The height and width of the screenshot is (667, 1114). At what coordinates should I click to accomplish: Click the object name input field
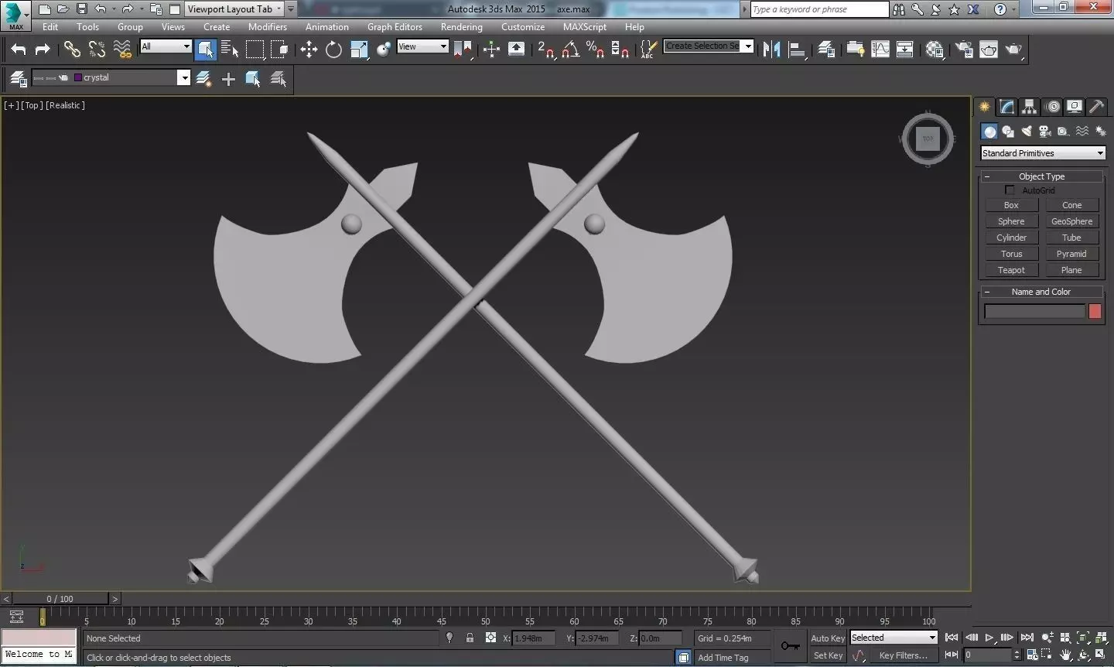pyautogui.click(x=1034, y=311)
